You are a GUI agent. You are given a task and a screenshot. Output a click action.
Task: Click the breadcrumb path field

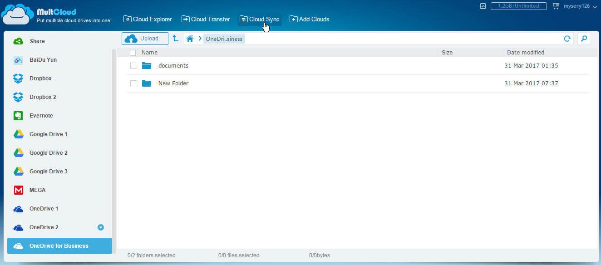pyautogui.click(x=379, y=39)
